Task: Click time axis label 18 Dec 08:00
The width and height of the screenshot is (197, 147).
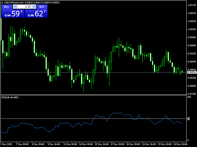Action: [x=133, y=144]
